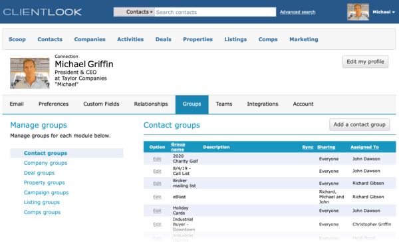
Task: Edit the eBlast group
Action: tap(157, 197)
